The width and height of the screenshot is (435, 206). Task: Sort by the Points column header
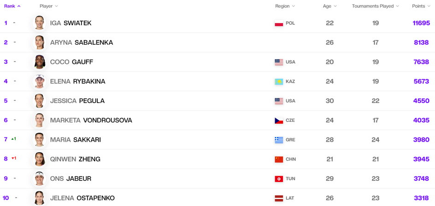421,6
